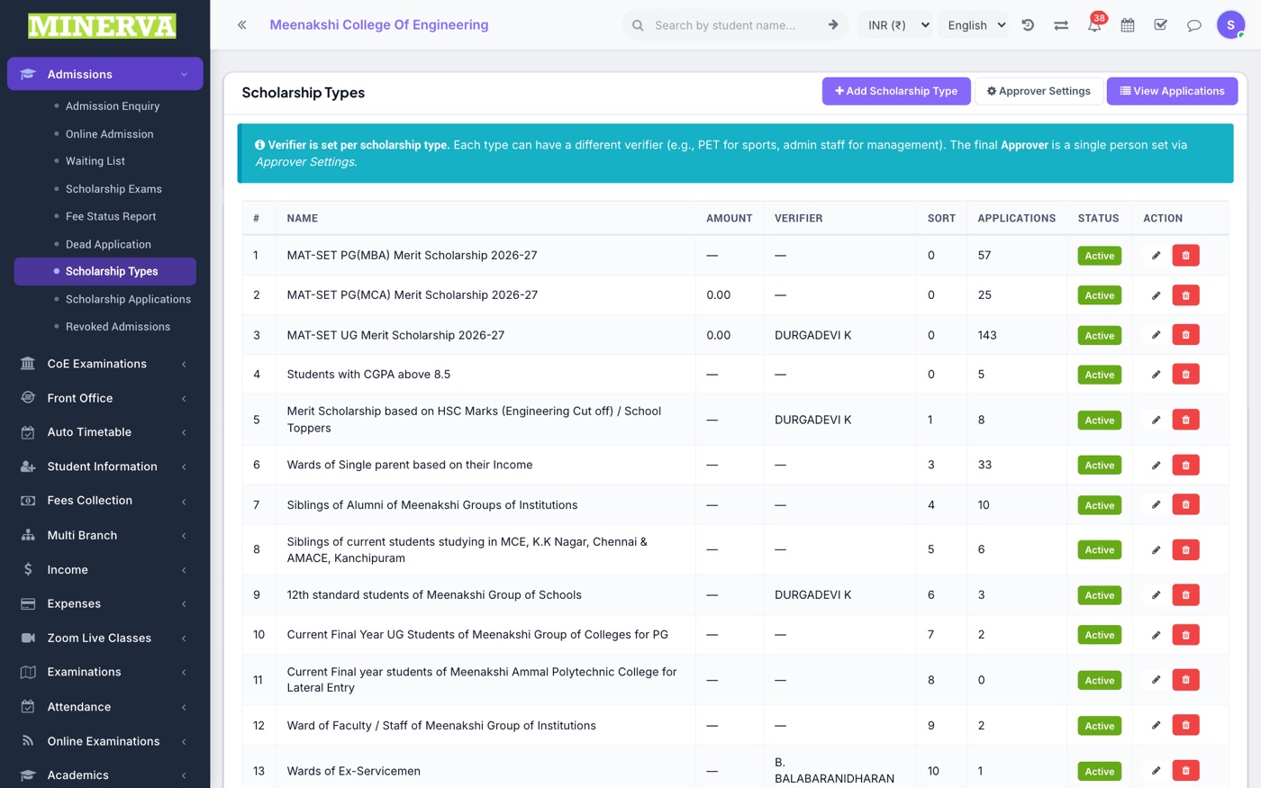Collapse sidebar with double-chevron icon
The height and width of the screenshot is (788, 1261).
tap(241, 25)
